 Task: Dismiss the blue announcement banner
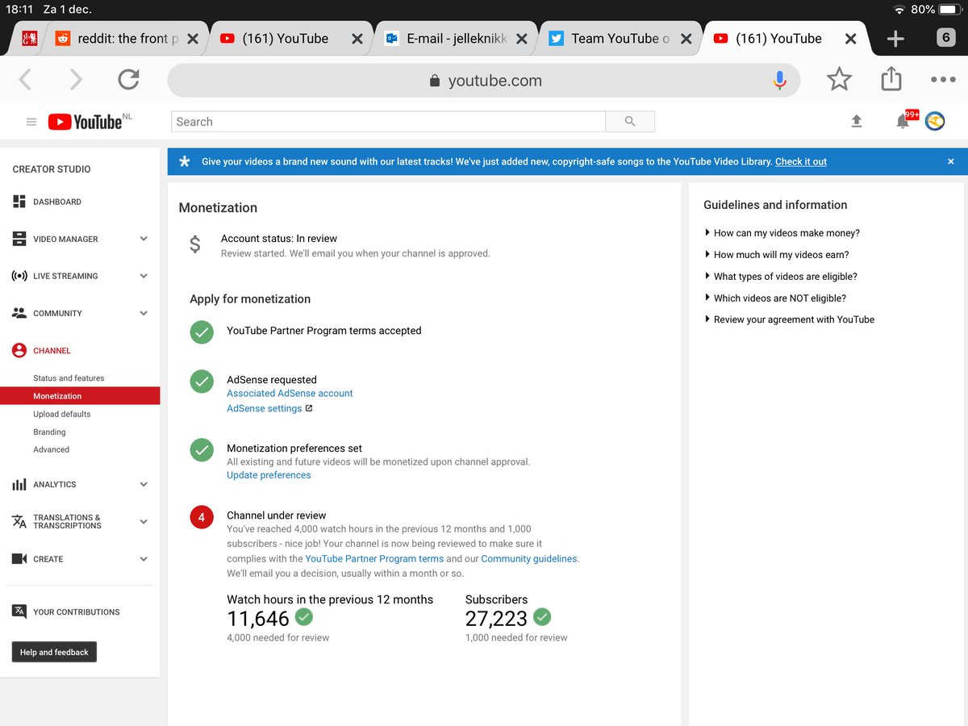(950, 161)
